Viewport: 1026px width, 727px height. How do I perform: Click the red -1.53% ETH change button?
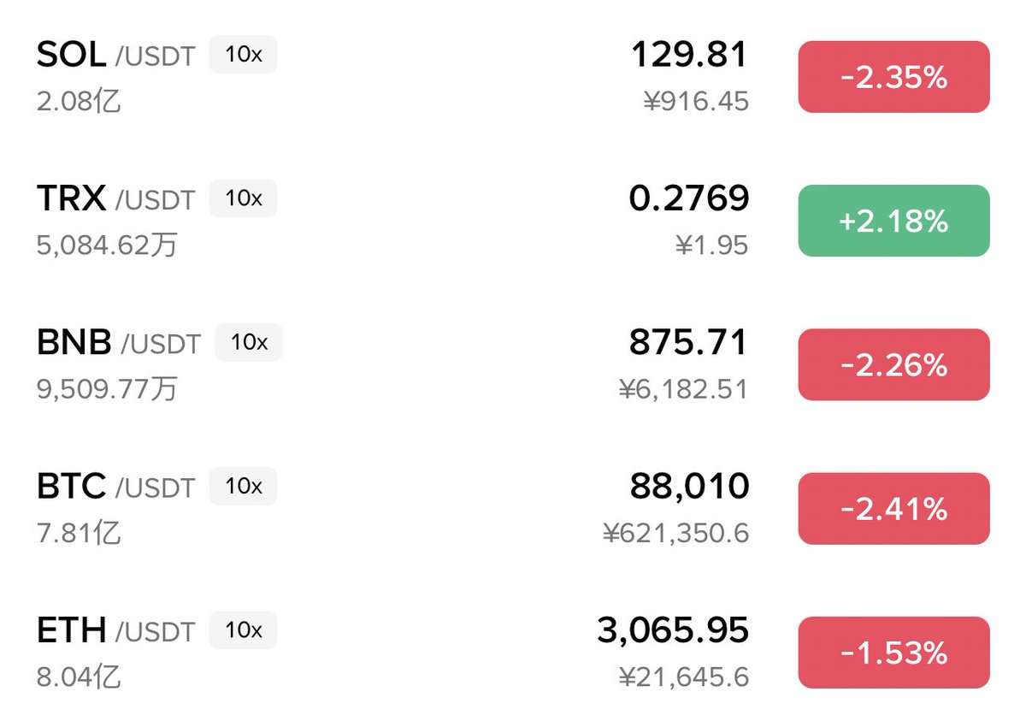click(x=893, y=653)
